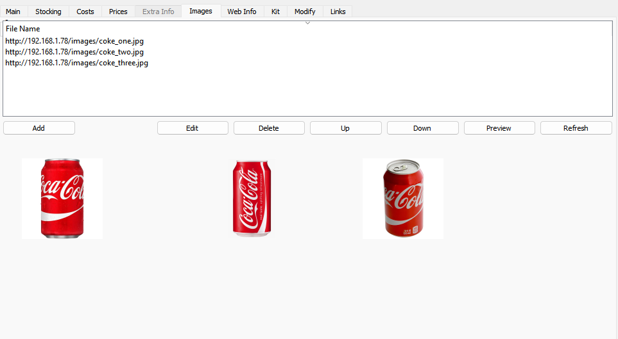
Task: Select the Images tab
Action: click(x=201, y=11)
